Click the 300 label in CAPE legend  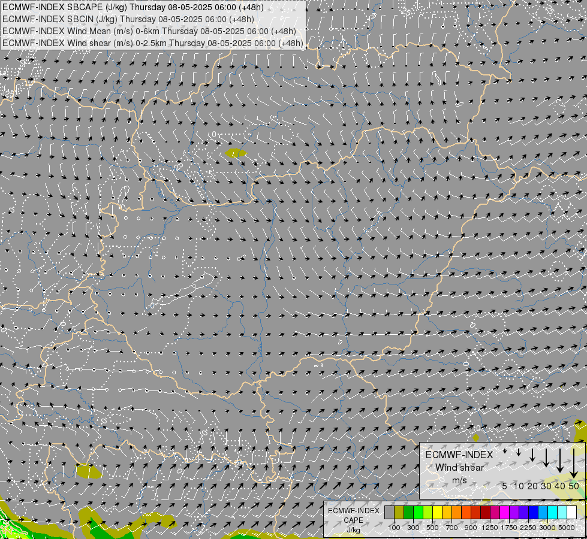tap(413, 528)
